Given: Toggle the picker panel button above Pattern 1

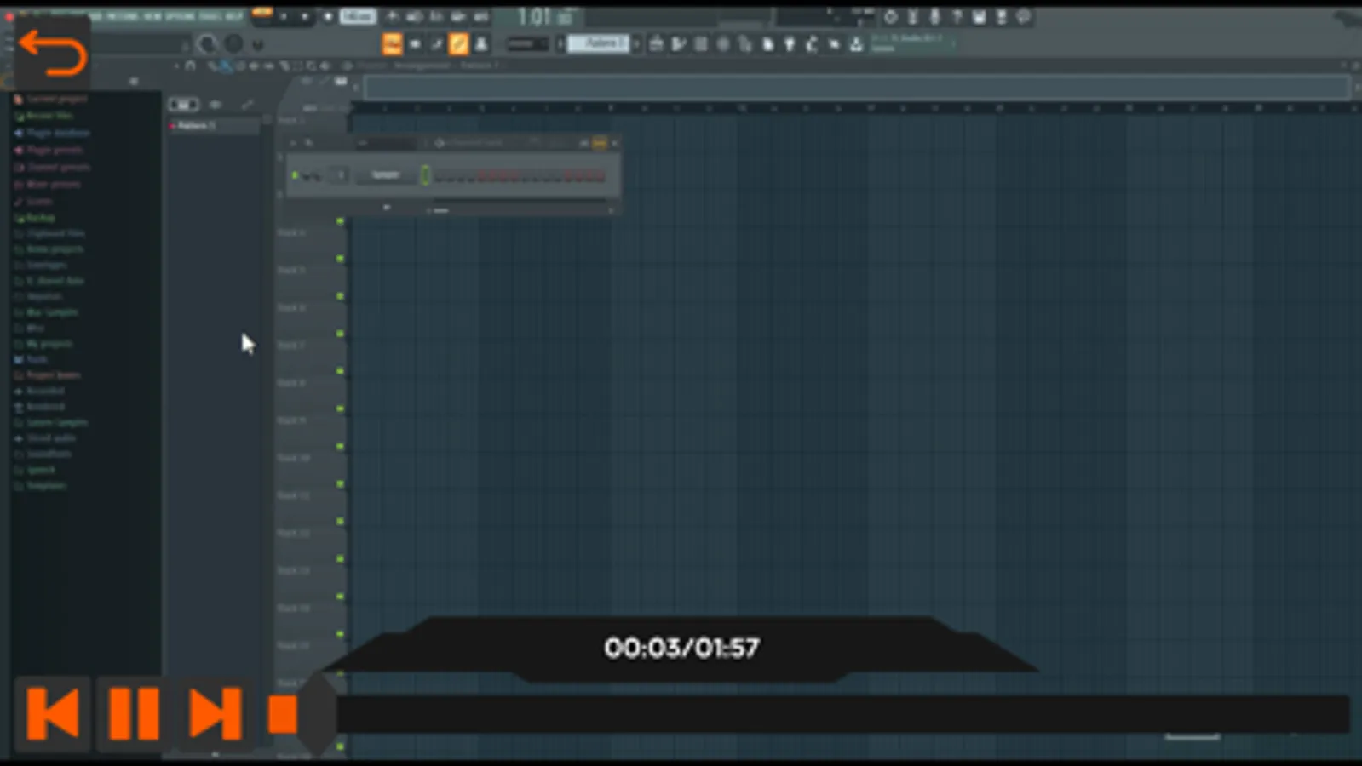Looking at the screenshot, I should 183,104.
